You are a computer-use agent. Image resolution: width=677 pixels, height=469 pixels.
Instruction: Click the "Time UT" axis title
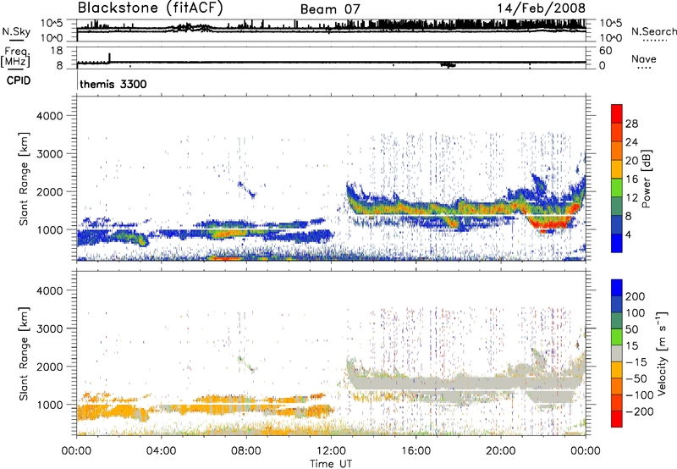pyautogui.click(x=331, y=464)
